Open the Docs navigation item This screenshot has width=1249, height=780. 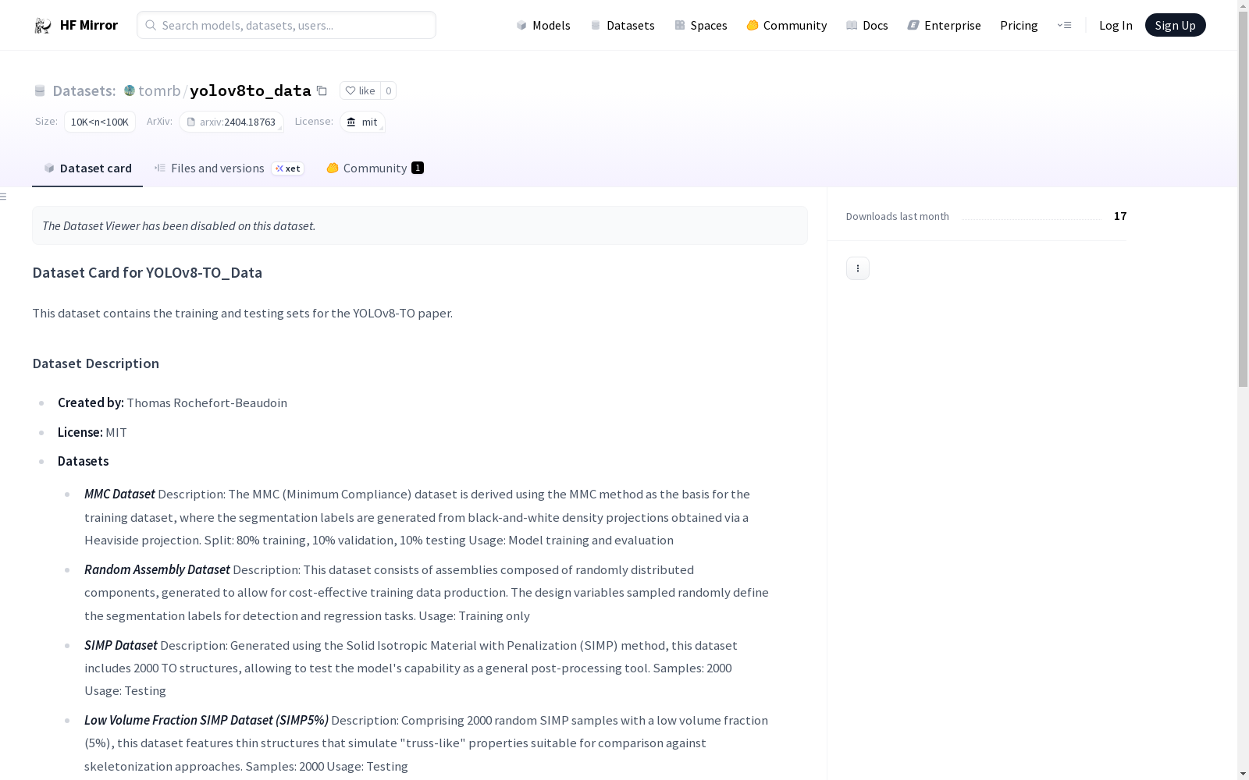(867, 25)
